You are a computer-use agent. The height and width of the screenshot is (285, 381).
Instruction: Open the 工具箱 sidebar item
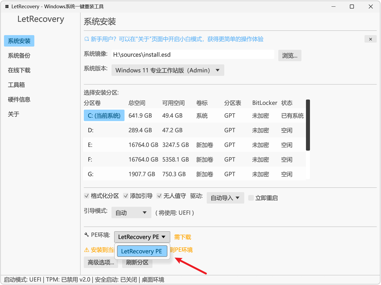16,85
